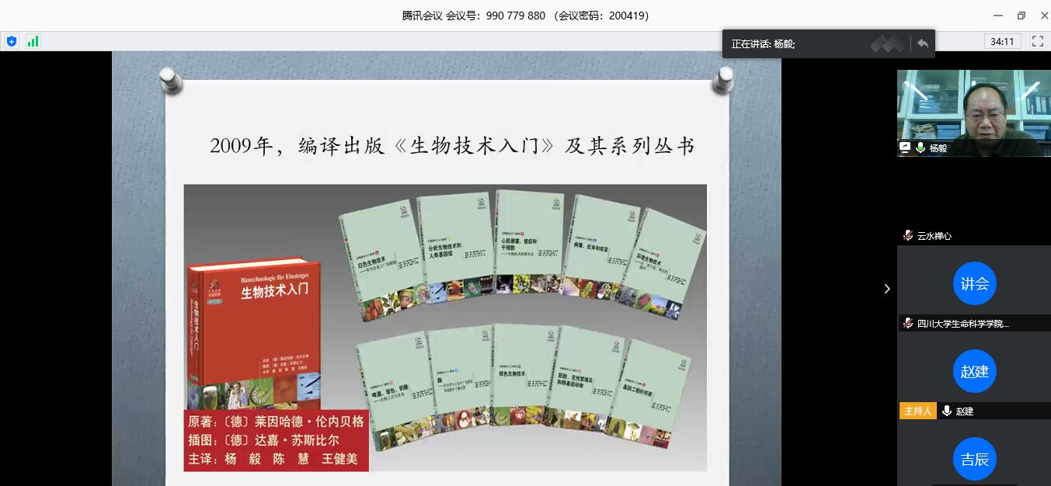1051x486 pixels.
Task: Click the blue meeting security shield icon
Action: [x=11, y=41]
